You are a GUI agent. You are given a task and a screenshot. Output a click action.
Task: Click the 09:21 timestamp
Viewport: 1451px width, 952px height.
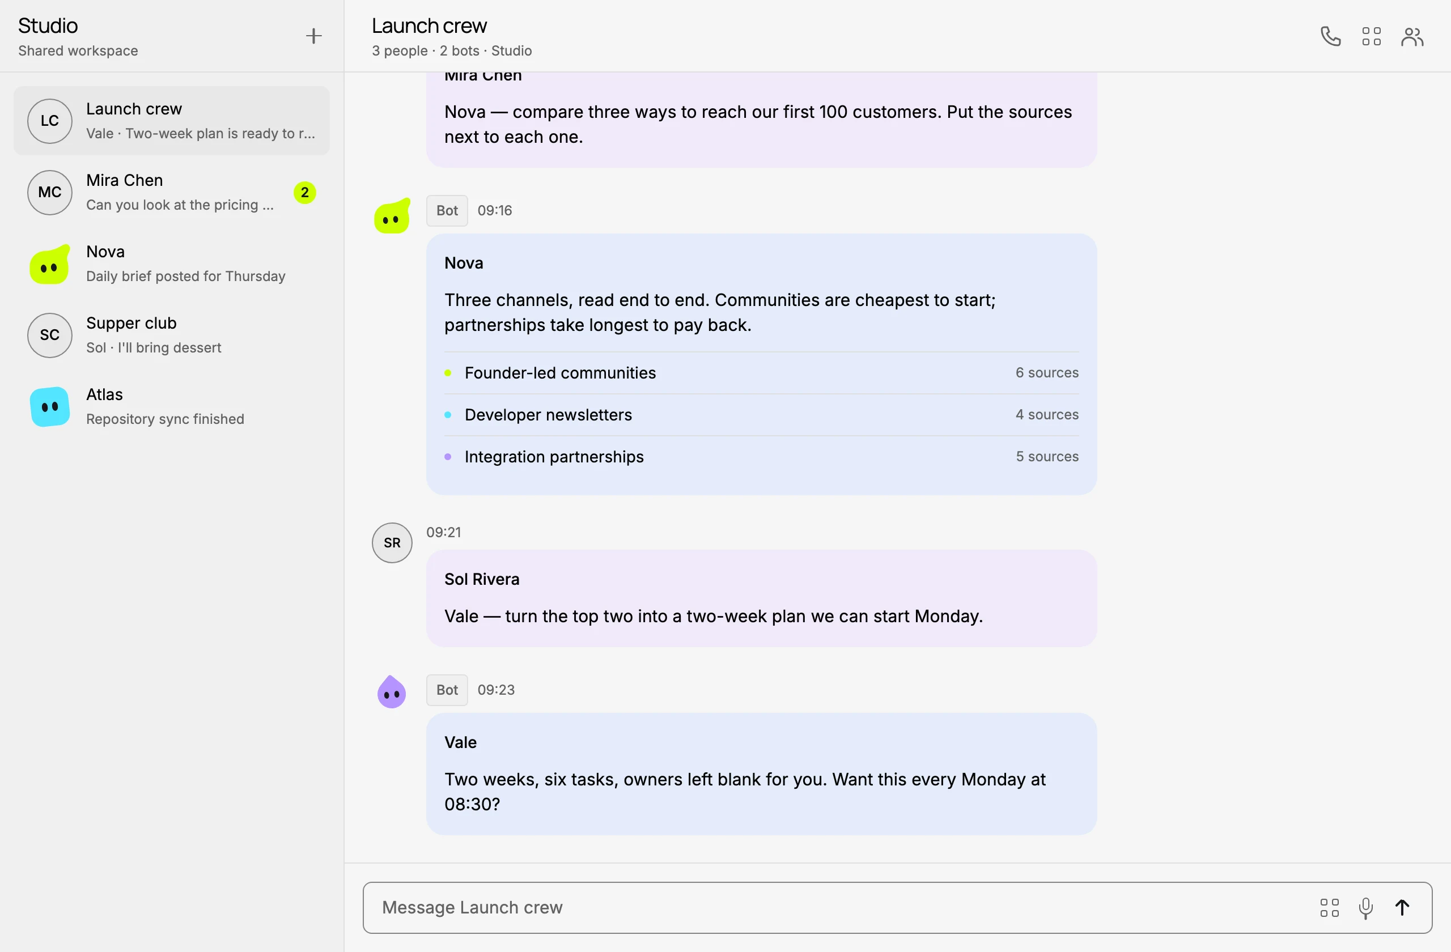tap(444, 532)
